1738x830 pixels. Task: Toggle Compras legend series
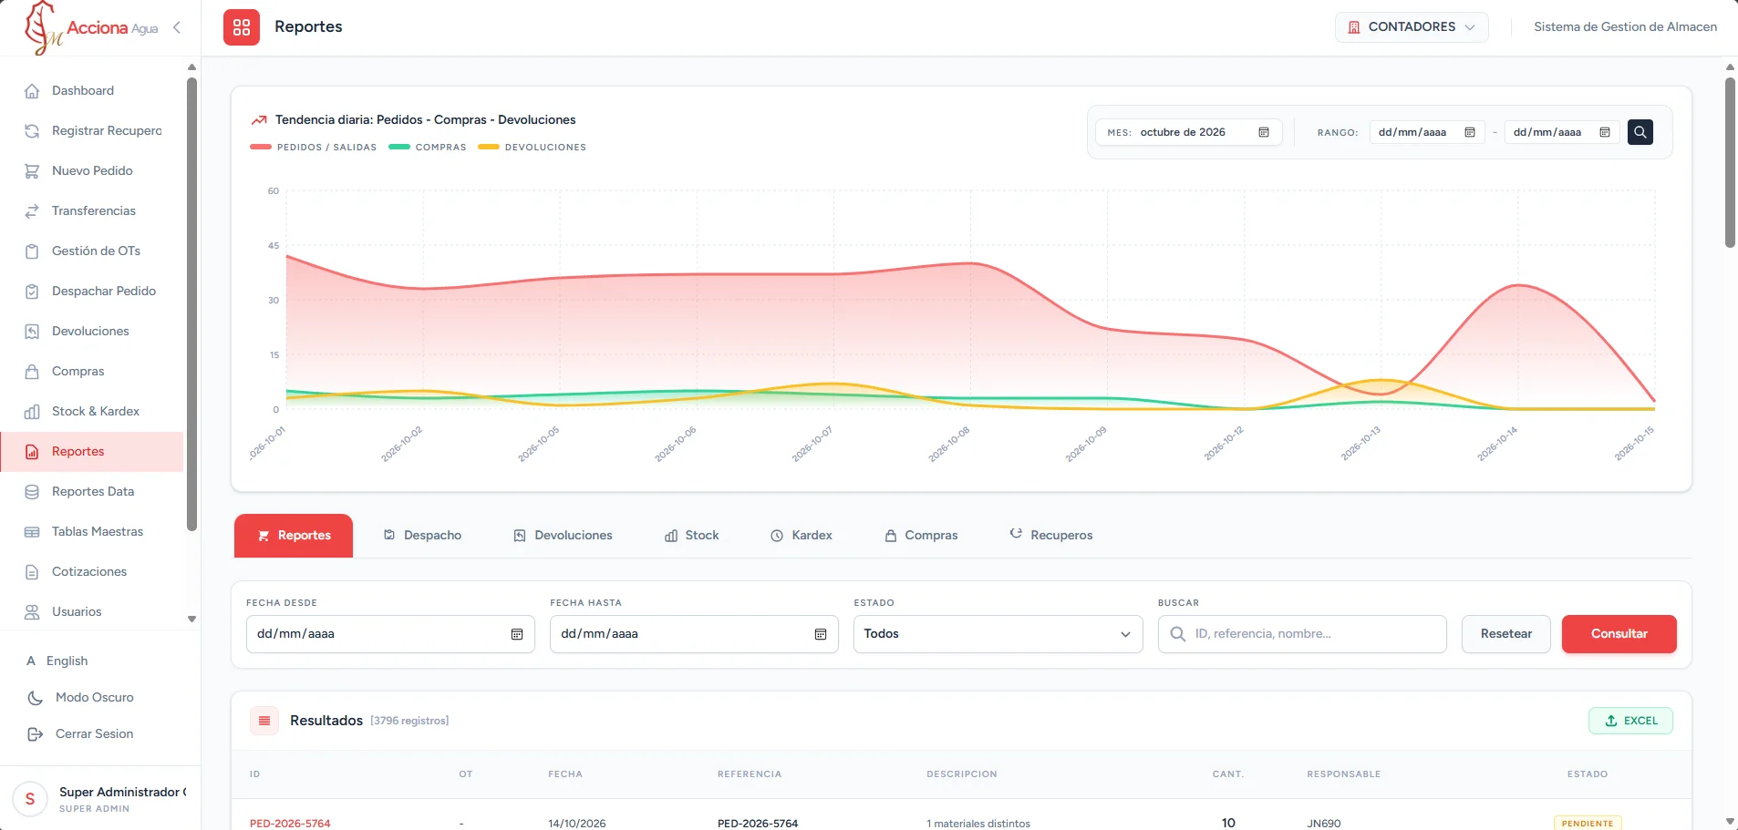428,147
